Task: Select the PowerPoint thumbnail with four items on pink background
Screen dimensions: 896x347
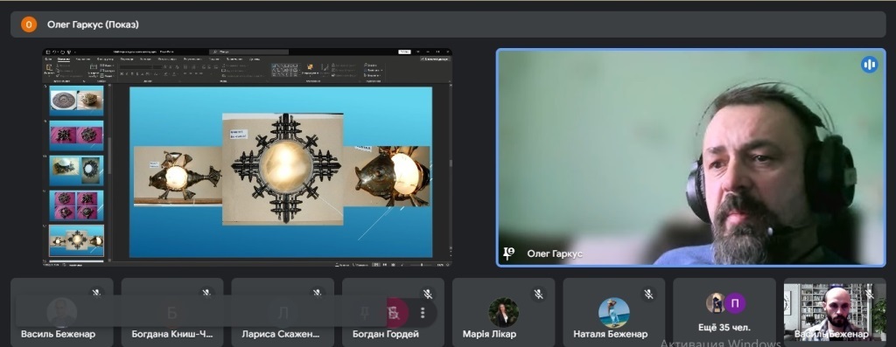Action: tap(77, 205)
